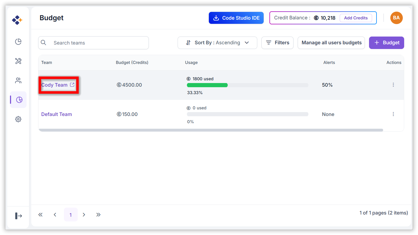Select the active Budget sidebar icon
This screenshot has height=235, width=418.
tap(19, 100)
